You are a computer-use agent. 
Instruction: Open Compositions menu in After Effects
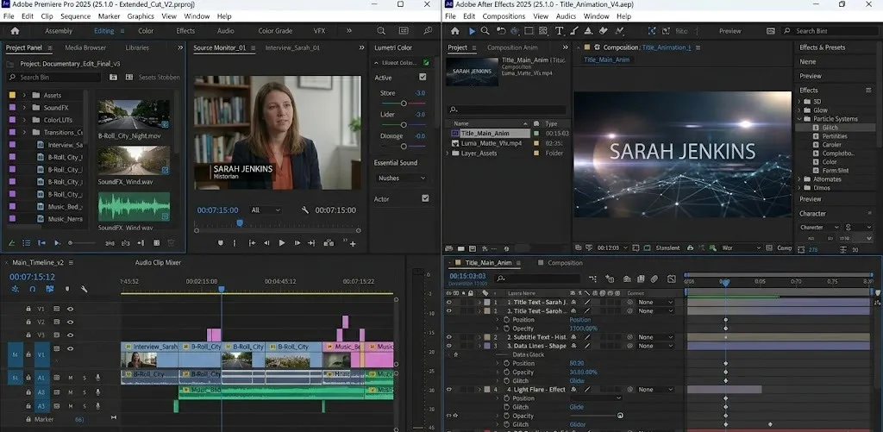(x=504, y=16)
